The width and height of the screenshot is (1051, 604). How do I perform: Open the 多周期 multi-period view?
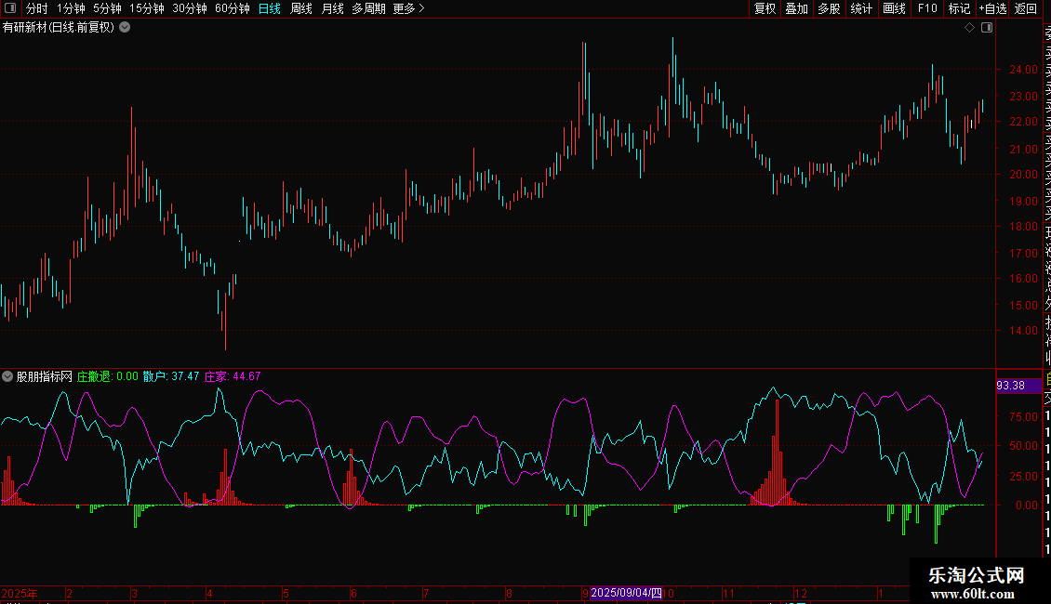(x=368, y=8)
